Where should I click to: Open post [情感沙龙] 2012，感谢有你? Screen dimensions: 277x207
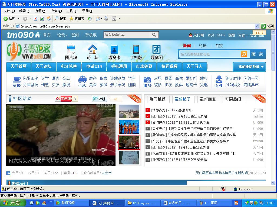(171, 110)
